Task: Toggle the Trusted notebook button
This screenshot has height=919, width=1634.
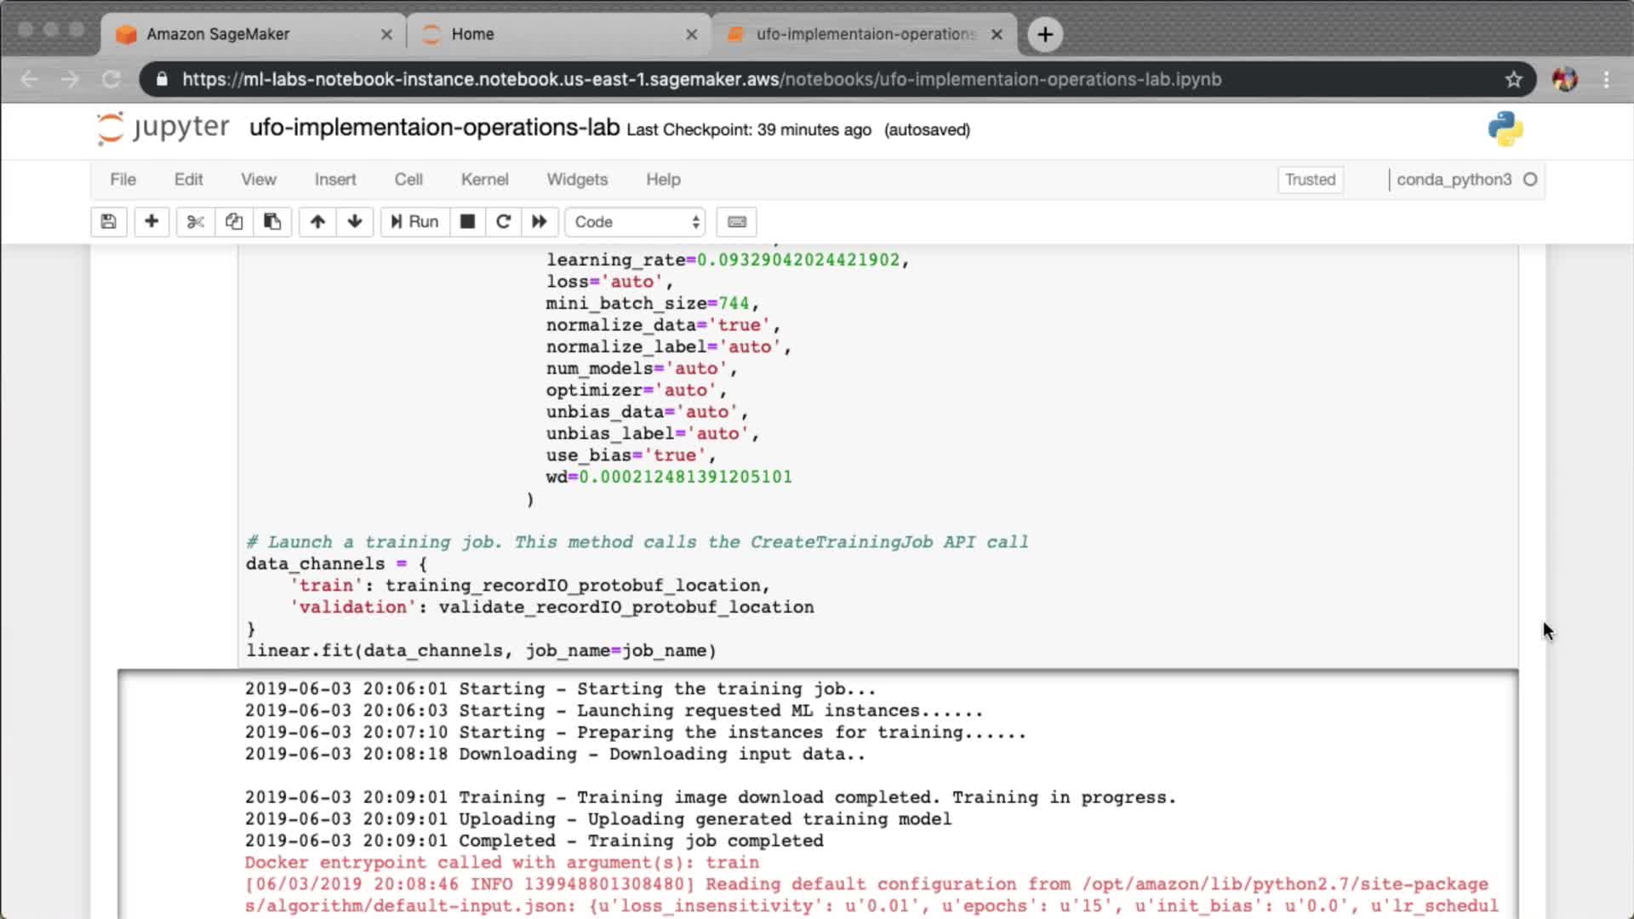Action: click(x=1310, y=180)
